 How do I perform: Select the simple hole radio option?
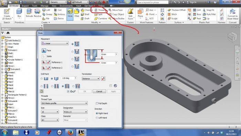(x=42, y=86)
